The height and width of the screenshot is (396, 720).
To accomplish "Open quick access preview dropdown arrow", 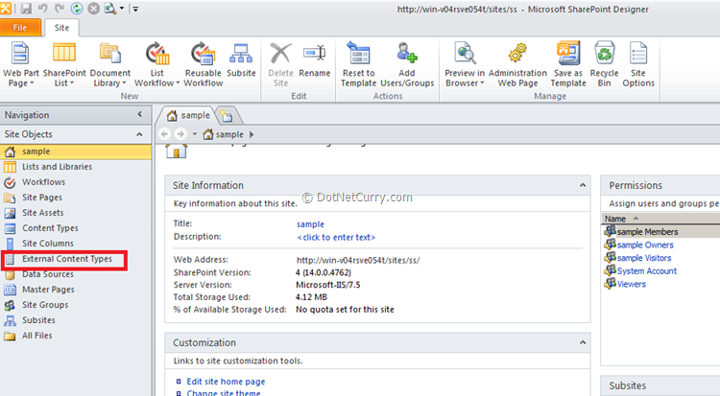I will 122,9.
